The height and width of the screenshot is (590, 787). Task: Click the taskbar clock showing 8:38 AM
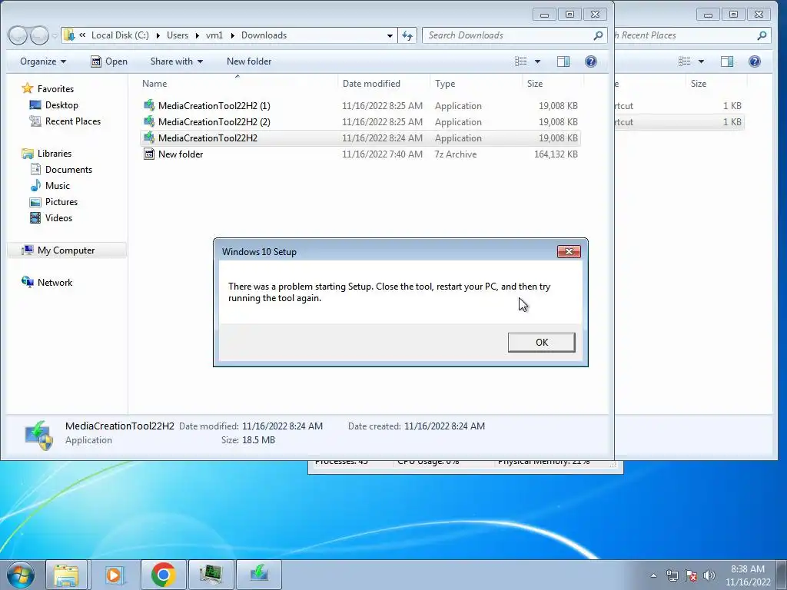(748, 575)
